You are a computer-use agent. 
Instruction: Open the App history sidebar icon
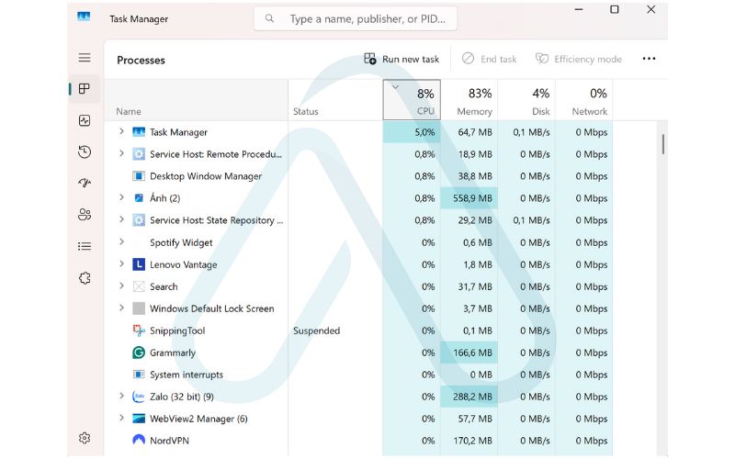[85, 151]
